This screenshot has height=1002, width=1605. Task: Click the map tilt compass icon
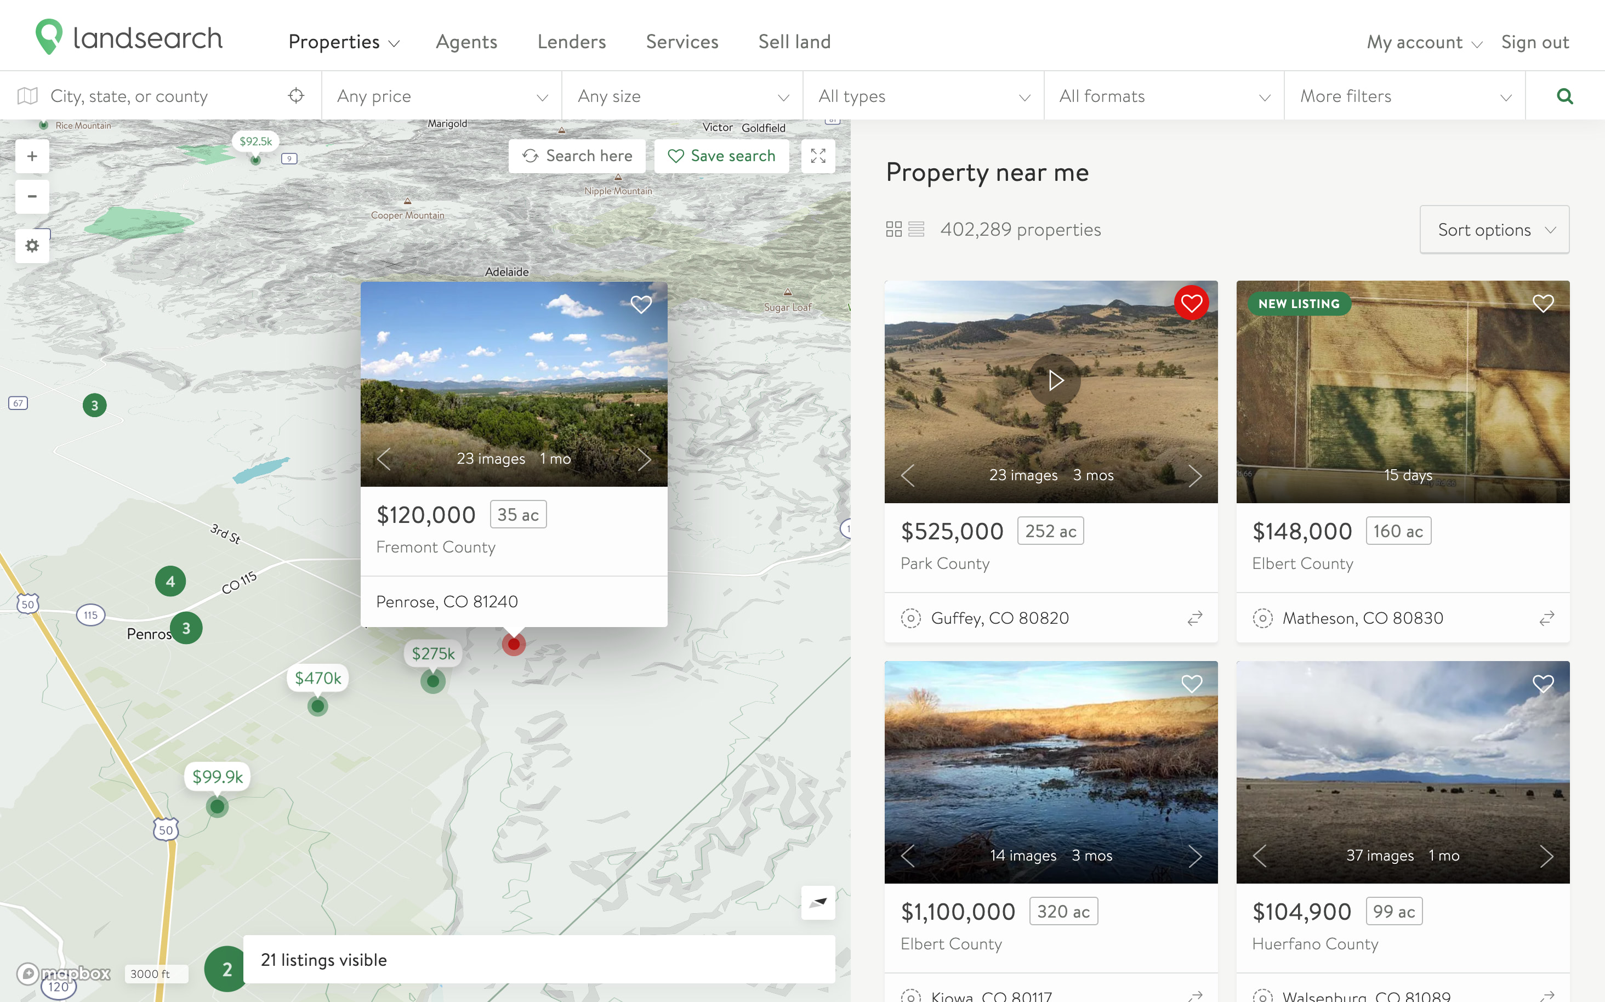818,902
